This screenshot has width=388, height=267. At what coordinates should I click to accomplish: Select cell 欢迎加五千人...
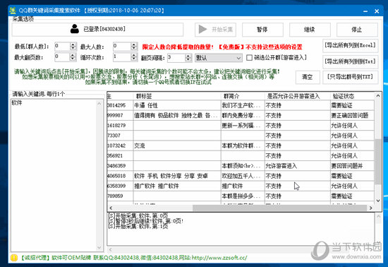(x=243, y=176)
